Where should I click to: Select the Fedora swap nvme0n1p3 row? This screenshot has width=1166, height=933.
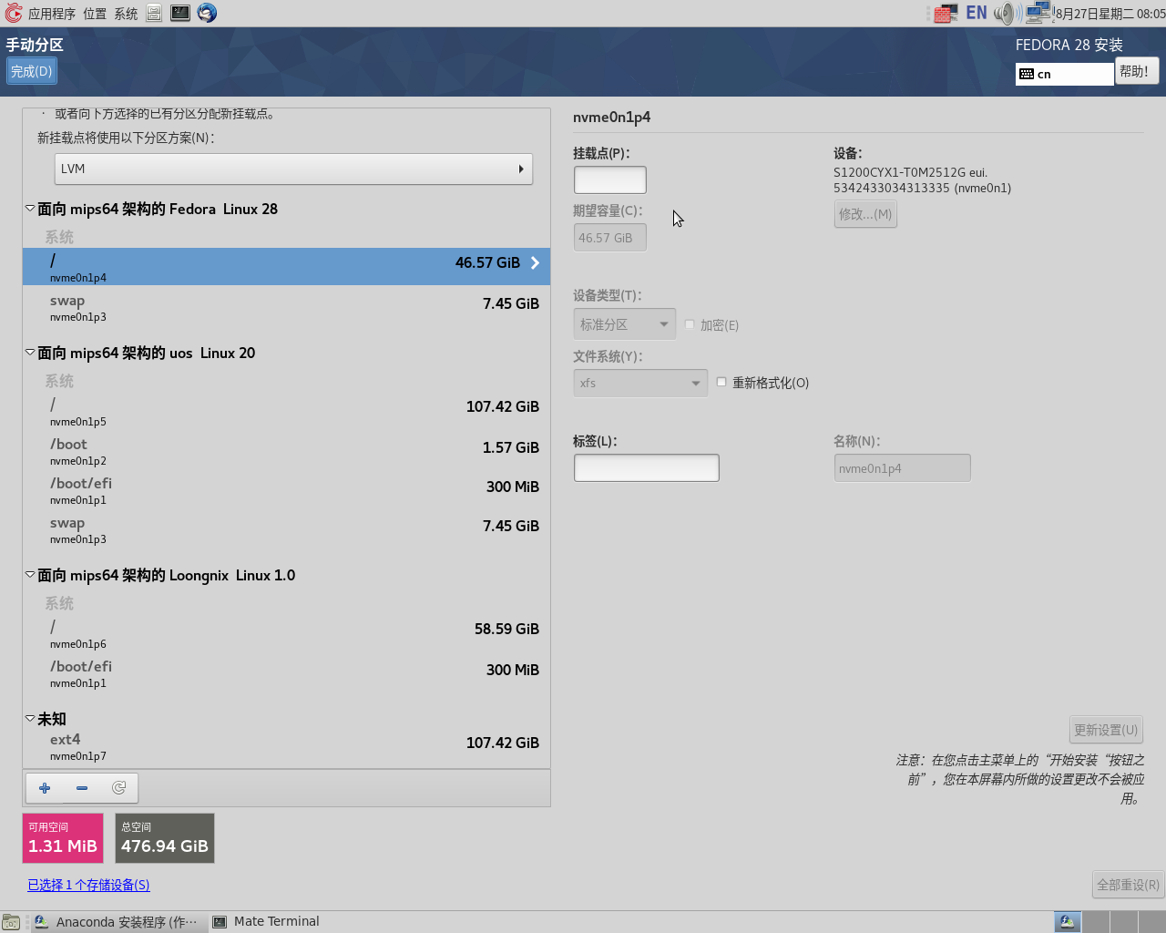(286, 308)
